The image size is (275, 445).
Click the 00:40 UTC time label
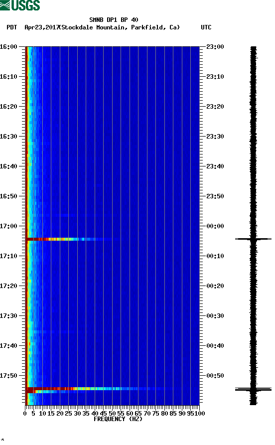pos(215,346)
